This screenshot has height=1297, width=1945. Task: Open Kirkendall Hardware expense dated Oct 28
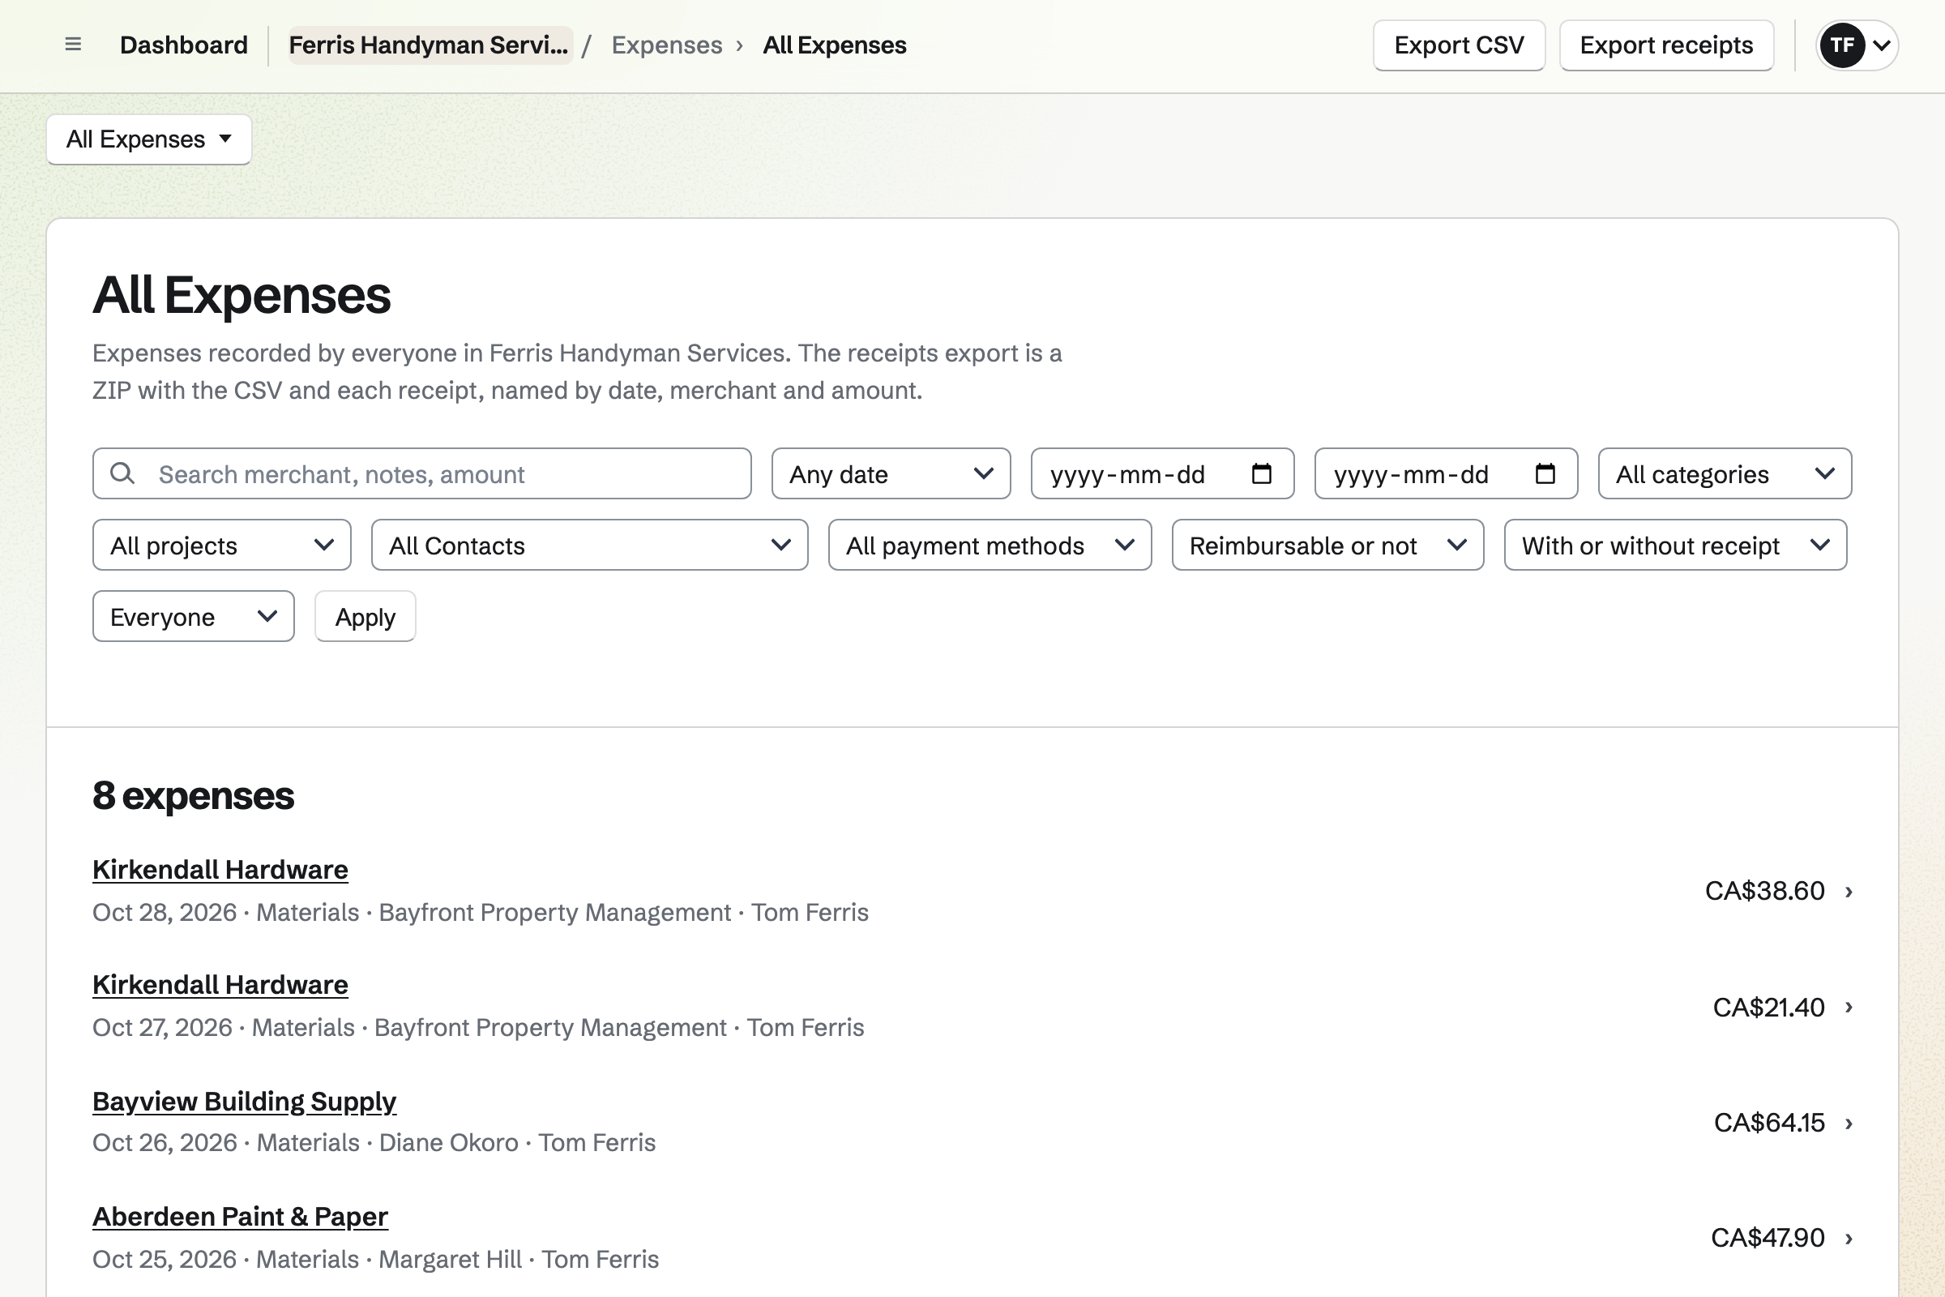point(220,869)
